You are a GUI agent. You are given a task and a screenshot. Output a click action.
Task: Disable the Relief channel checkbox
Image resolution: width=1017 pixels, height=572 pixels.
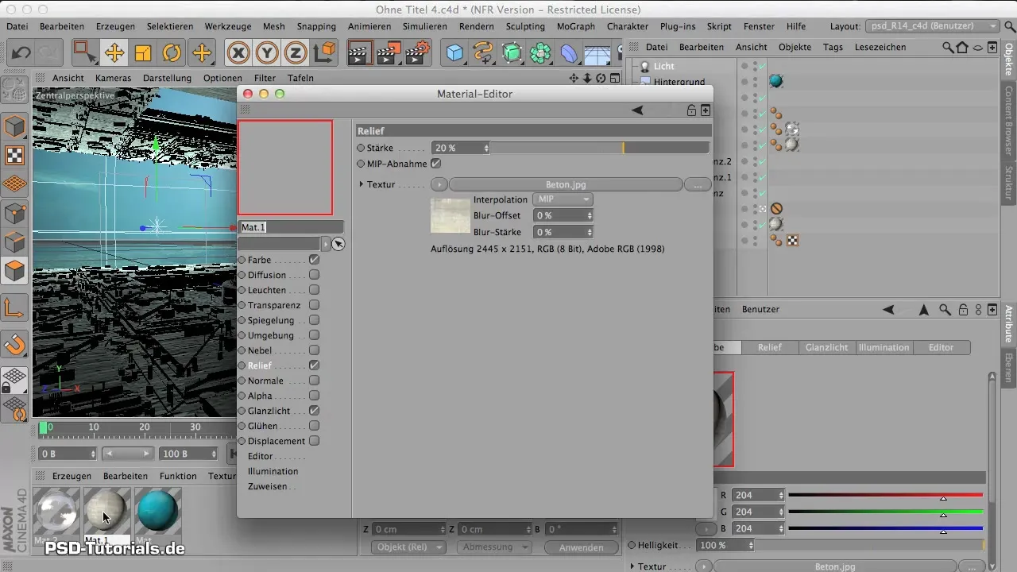point(315,365)
